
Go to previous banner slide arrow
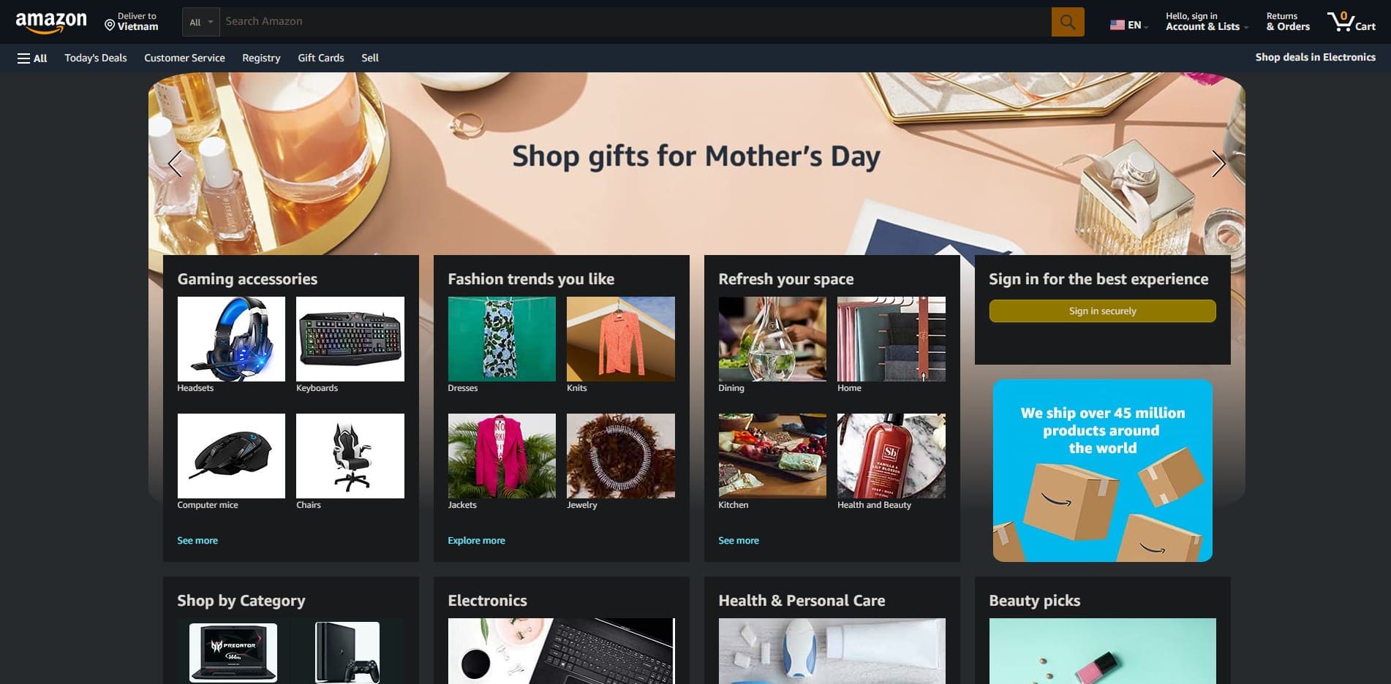(x=175, y=164)
